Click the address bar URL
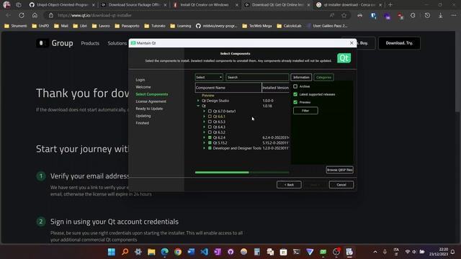The height and width of the screenshot is (259, 461). [x=94, y=15]
